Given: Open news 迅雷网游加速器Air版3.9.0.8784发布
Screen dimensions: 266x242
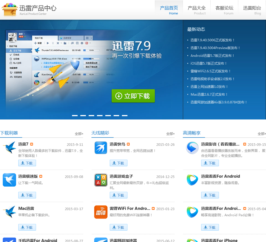Looking at the screenshot, I should pos(219,102).
